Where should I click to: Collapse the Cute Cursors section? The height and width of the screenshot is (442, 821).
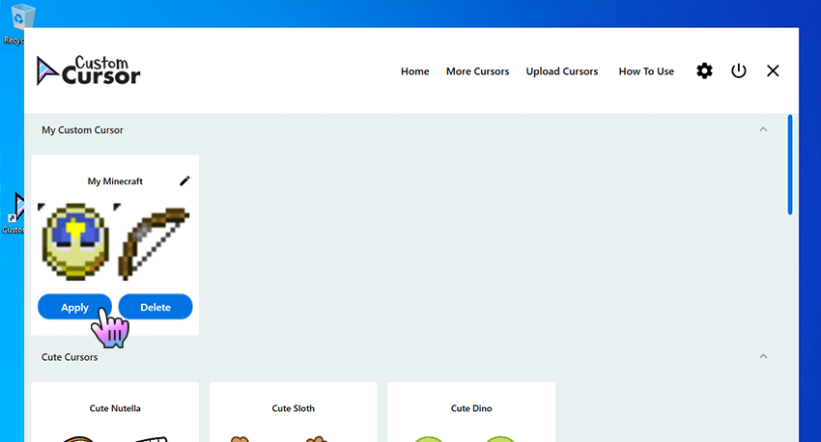coord(763,356)
